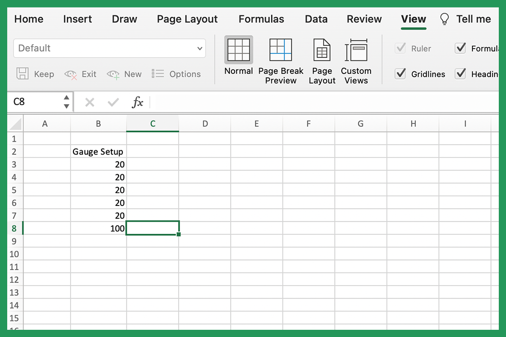Click the Tell me lightbulb icon
Viewport: 506px width, 337px height.
click(x=445, y=19)
